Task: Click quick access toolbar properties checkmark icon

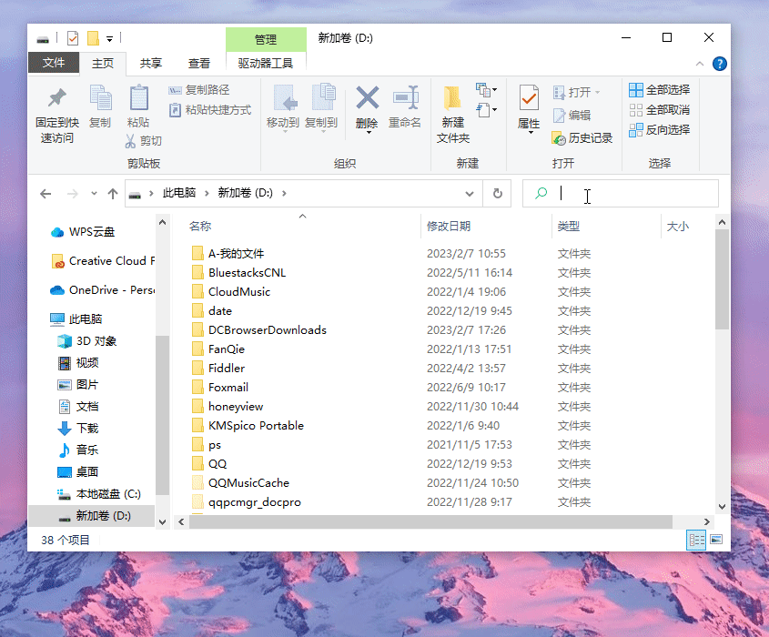Action: 73,38
